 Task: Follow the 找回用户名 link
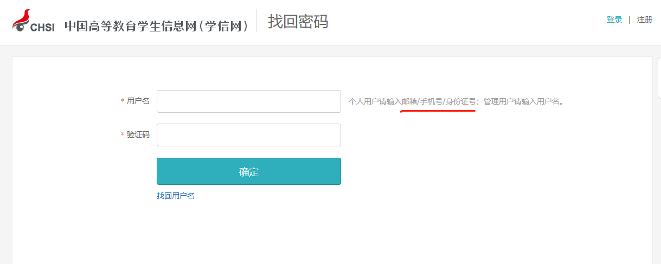coord(176,196)
